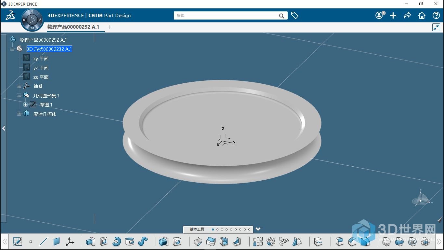This screenshot has height=250, width=444.
Task: Select the yz 平面 tree item
Action: tap(41, 68)
